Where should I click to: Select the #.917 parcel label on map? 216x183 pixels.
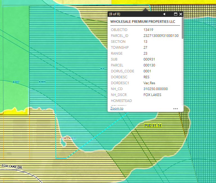[x=16, y=82]
